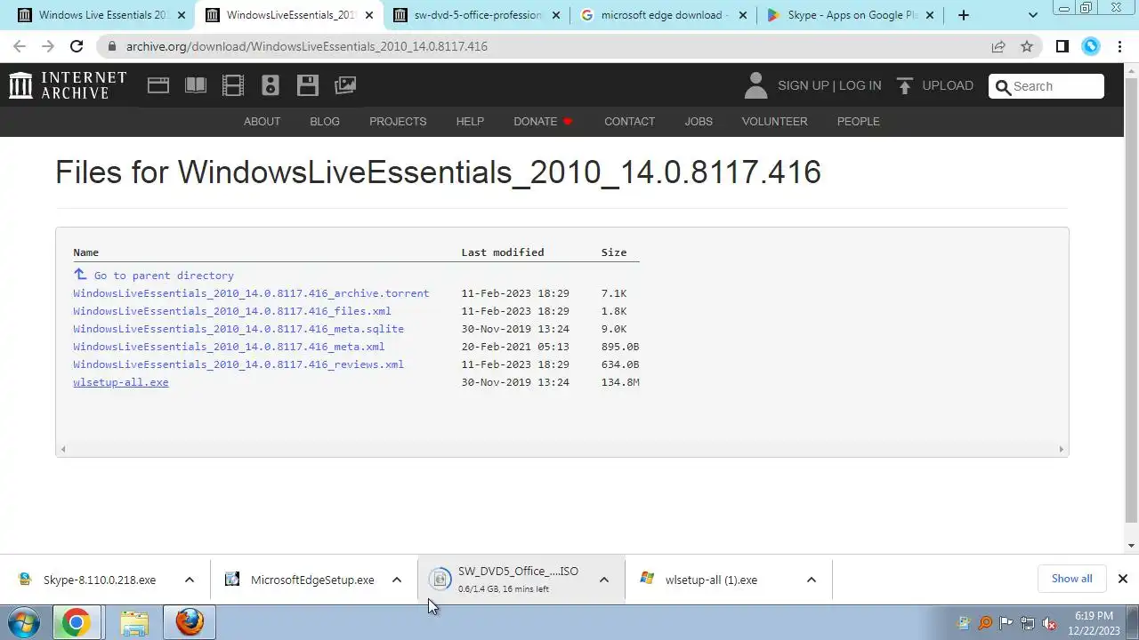Click the user avatar icon

coord(755,85)
